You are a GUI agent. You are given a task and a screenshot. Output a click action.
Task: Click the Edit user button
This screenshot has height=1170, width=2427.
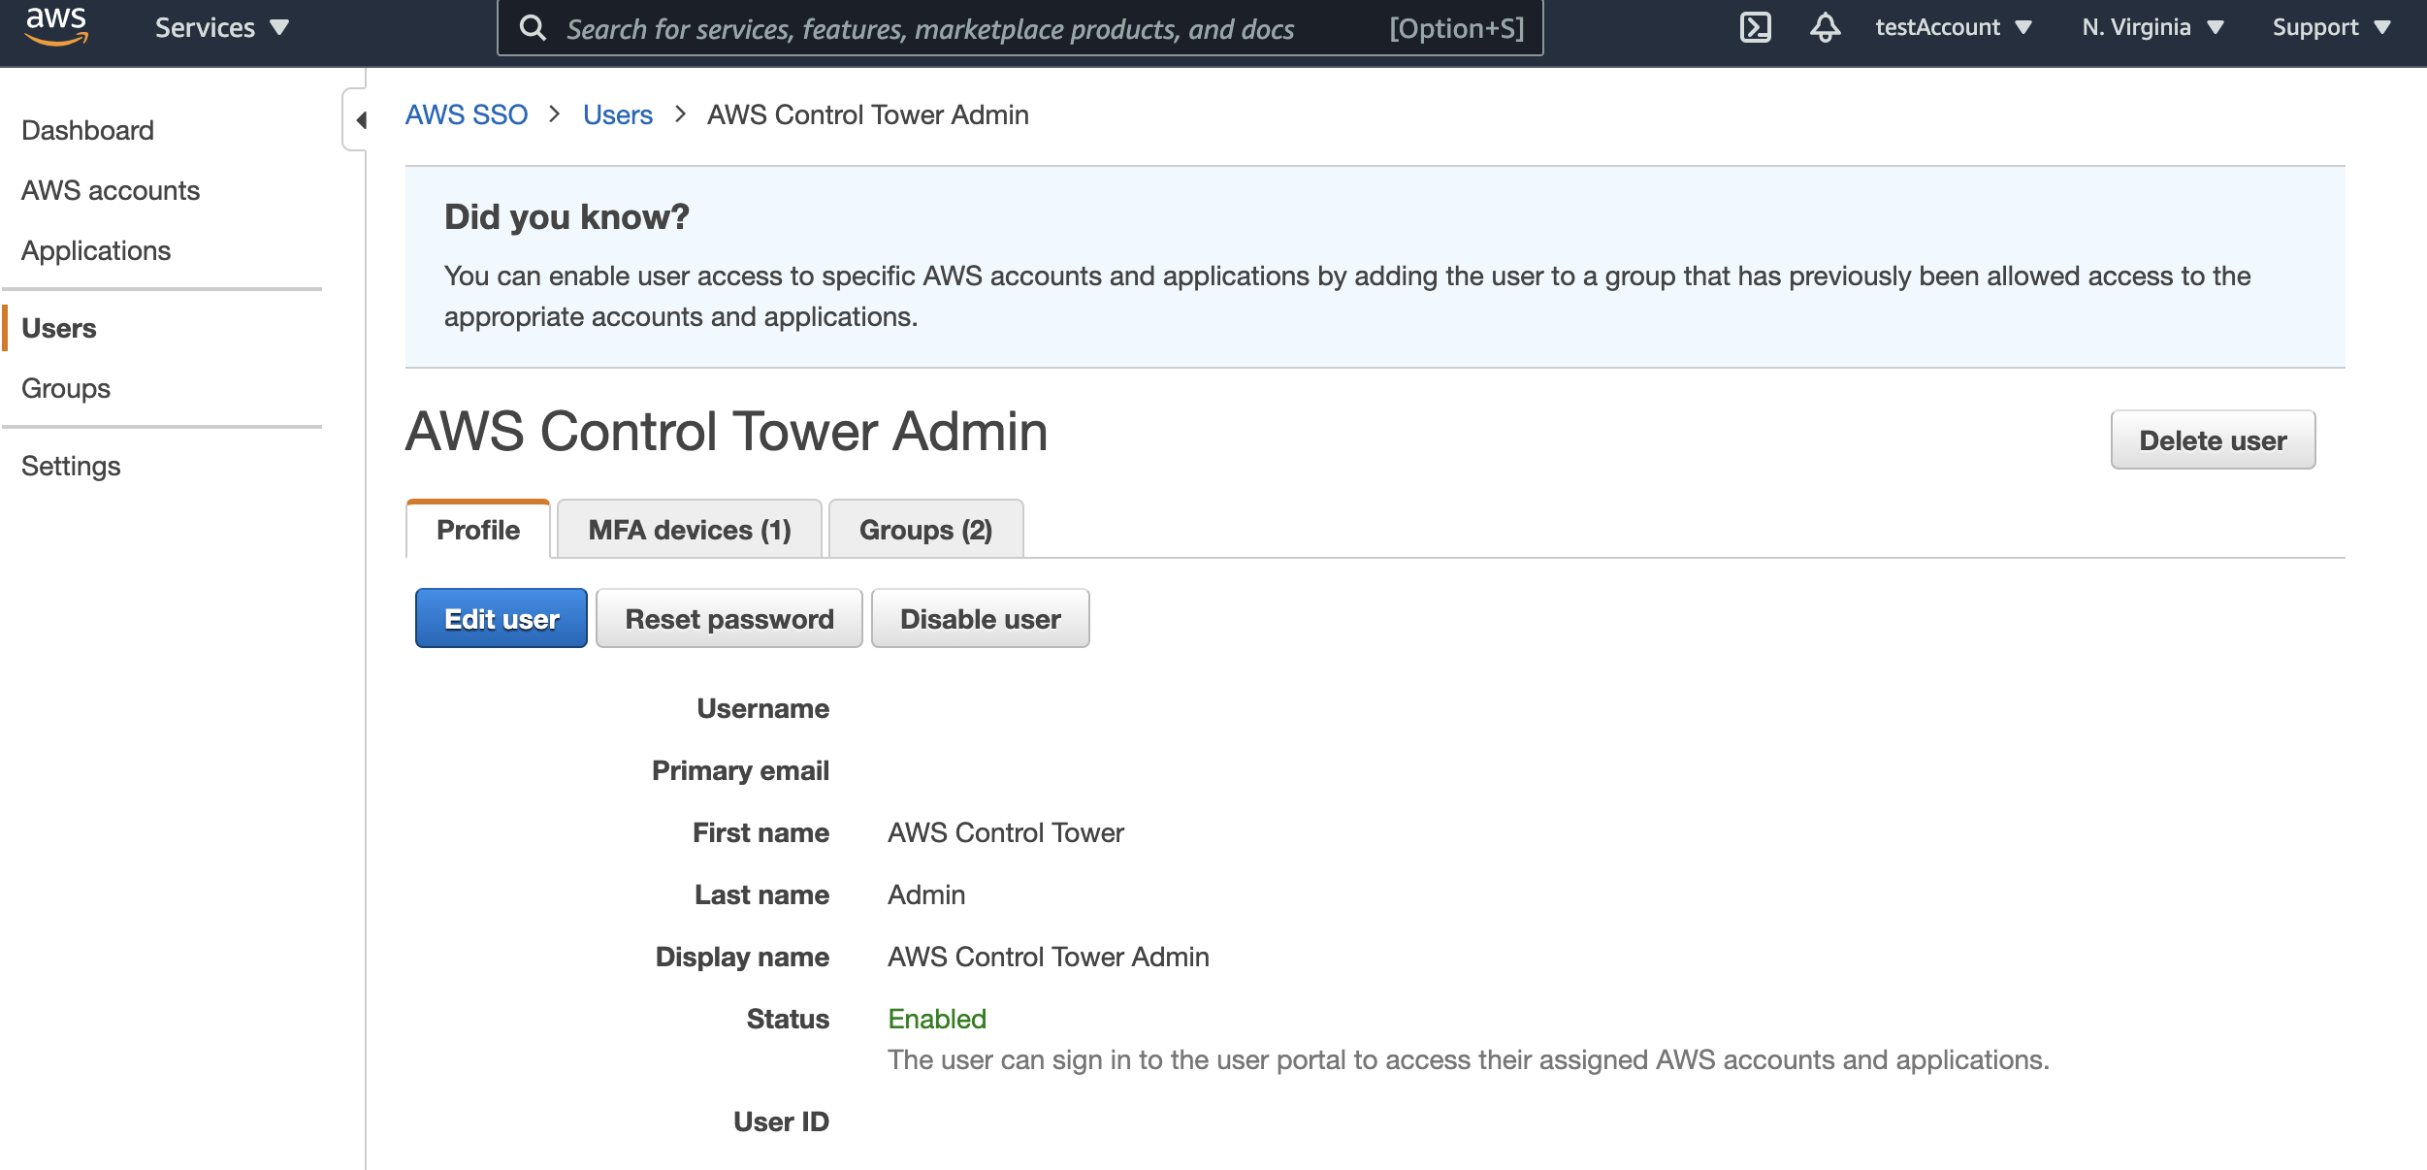502,619
